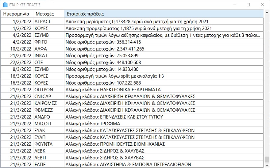Click Αλλαγή κλάδου: ΠΡΟΜΗΘΕΥΤΕΣ ΒΙΟΜΗΧΑΝΙΑΣ
270x168 pixels.
coord(164,144)
